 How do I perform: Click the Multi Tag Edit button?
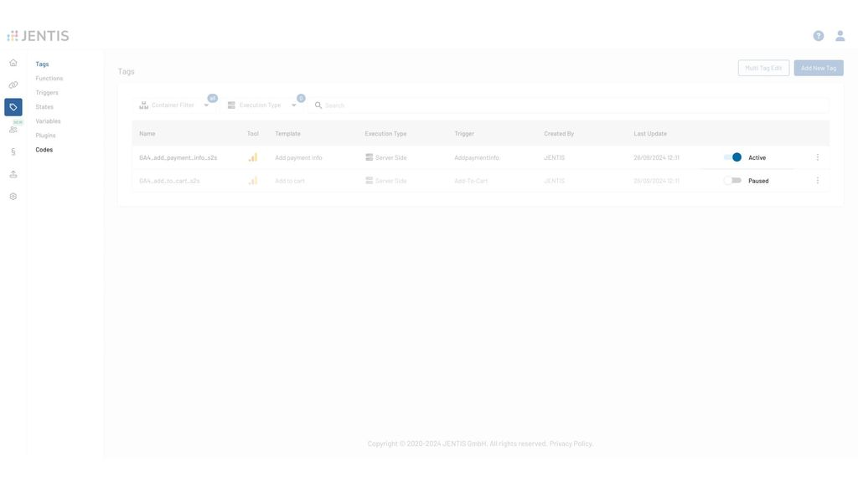763,68
